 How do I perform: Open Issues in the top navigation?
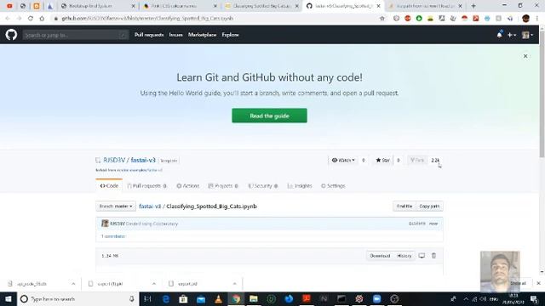[x=176, y=35]
